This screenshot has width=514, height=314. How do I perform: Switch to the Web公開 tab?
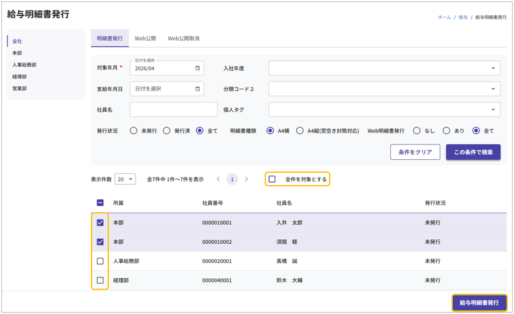[x=145, y=38]
